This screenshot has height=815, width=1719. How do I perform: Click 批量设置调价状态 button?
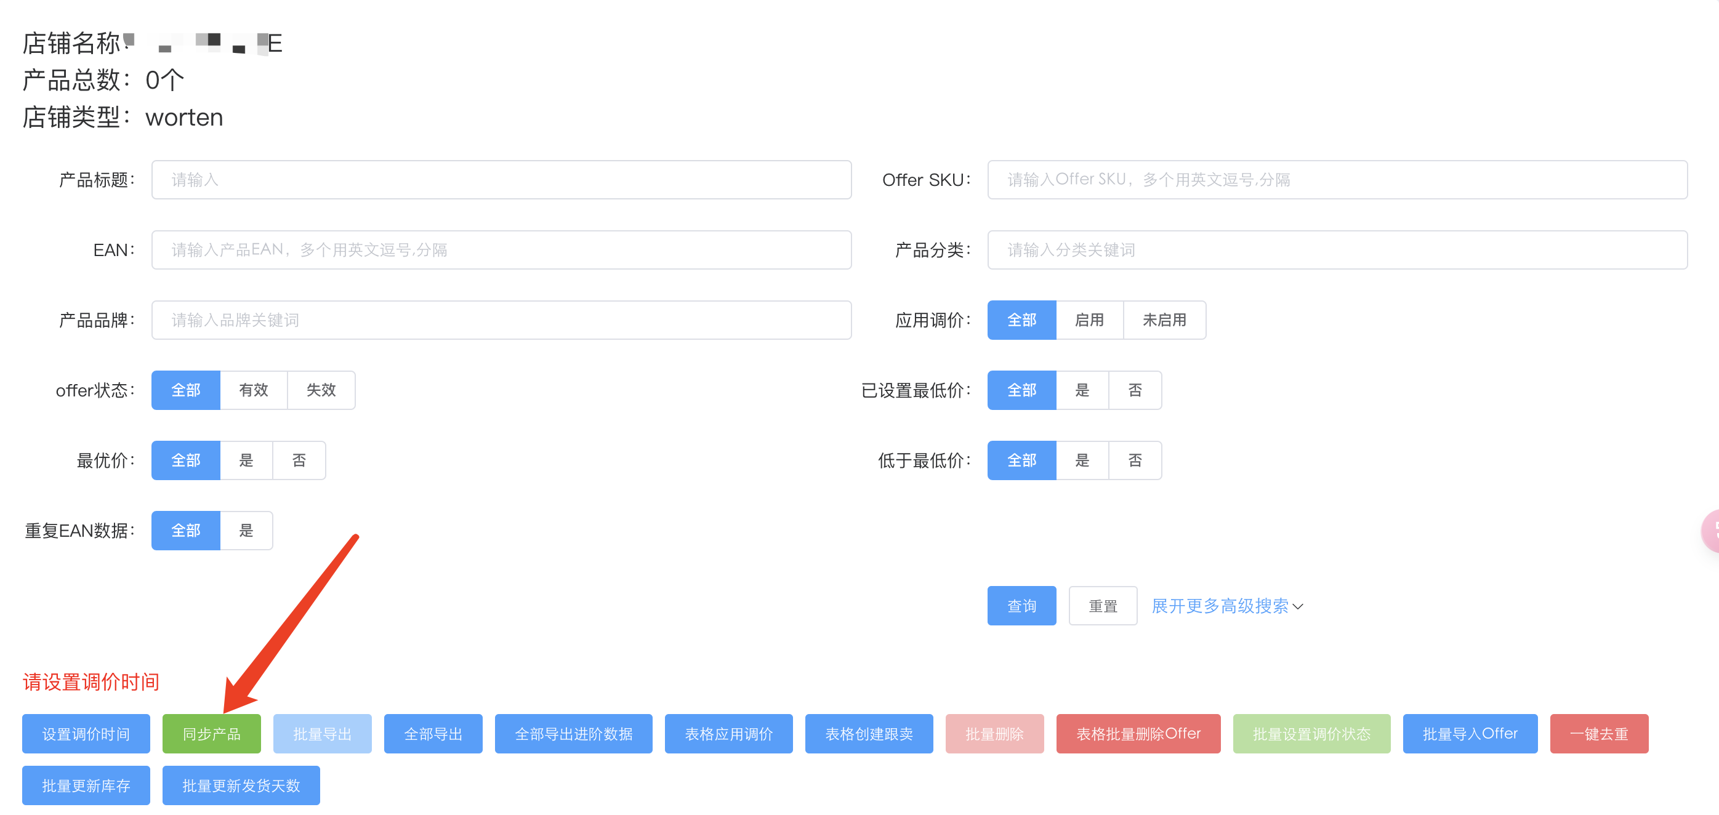pyautogui.click(x=1311, y=733)
